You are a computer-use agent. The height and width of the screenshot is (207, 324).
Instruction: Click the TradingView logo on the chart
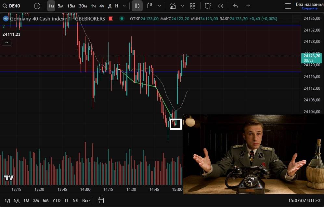point(8,178)
